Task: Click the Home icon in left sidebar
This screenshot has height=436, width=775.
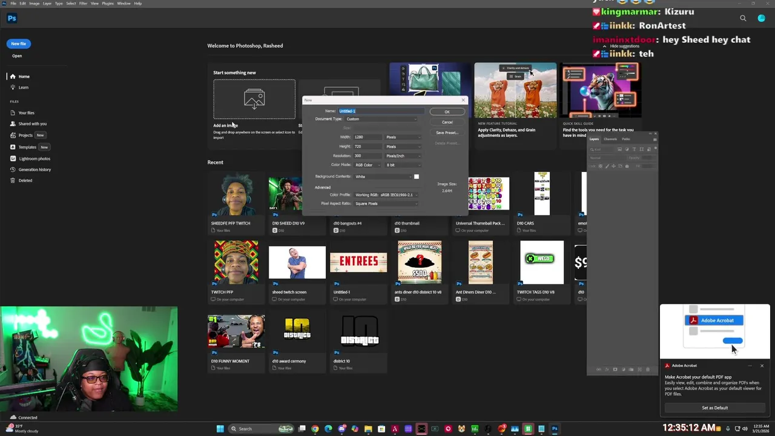Action: (x=13, y=76)
